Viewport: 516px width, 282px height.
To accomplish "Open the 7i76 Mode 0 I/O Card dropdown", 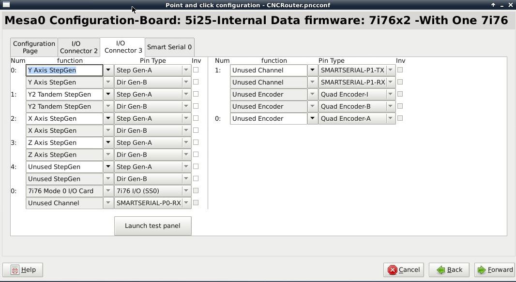I will [x=108, y=191].
